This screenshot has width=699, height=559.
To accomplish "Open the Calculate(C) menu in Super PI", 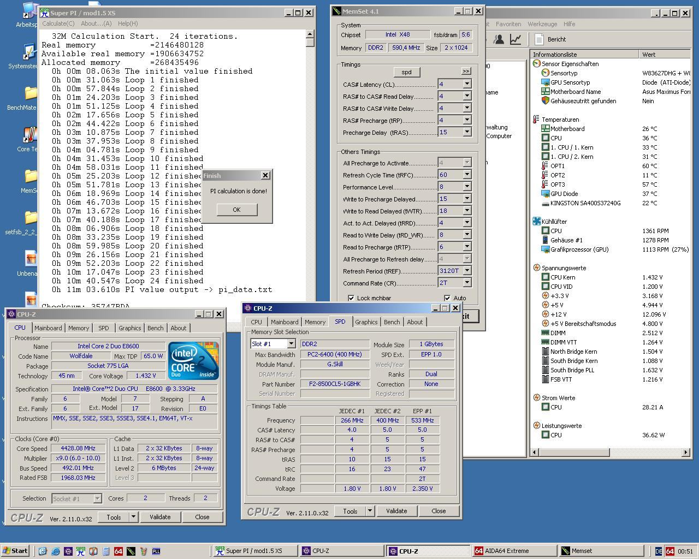I will (58, 23).
